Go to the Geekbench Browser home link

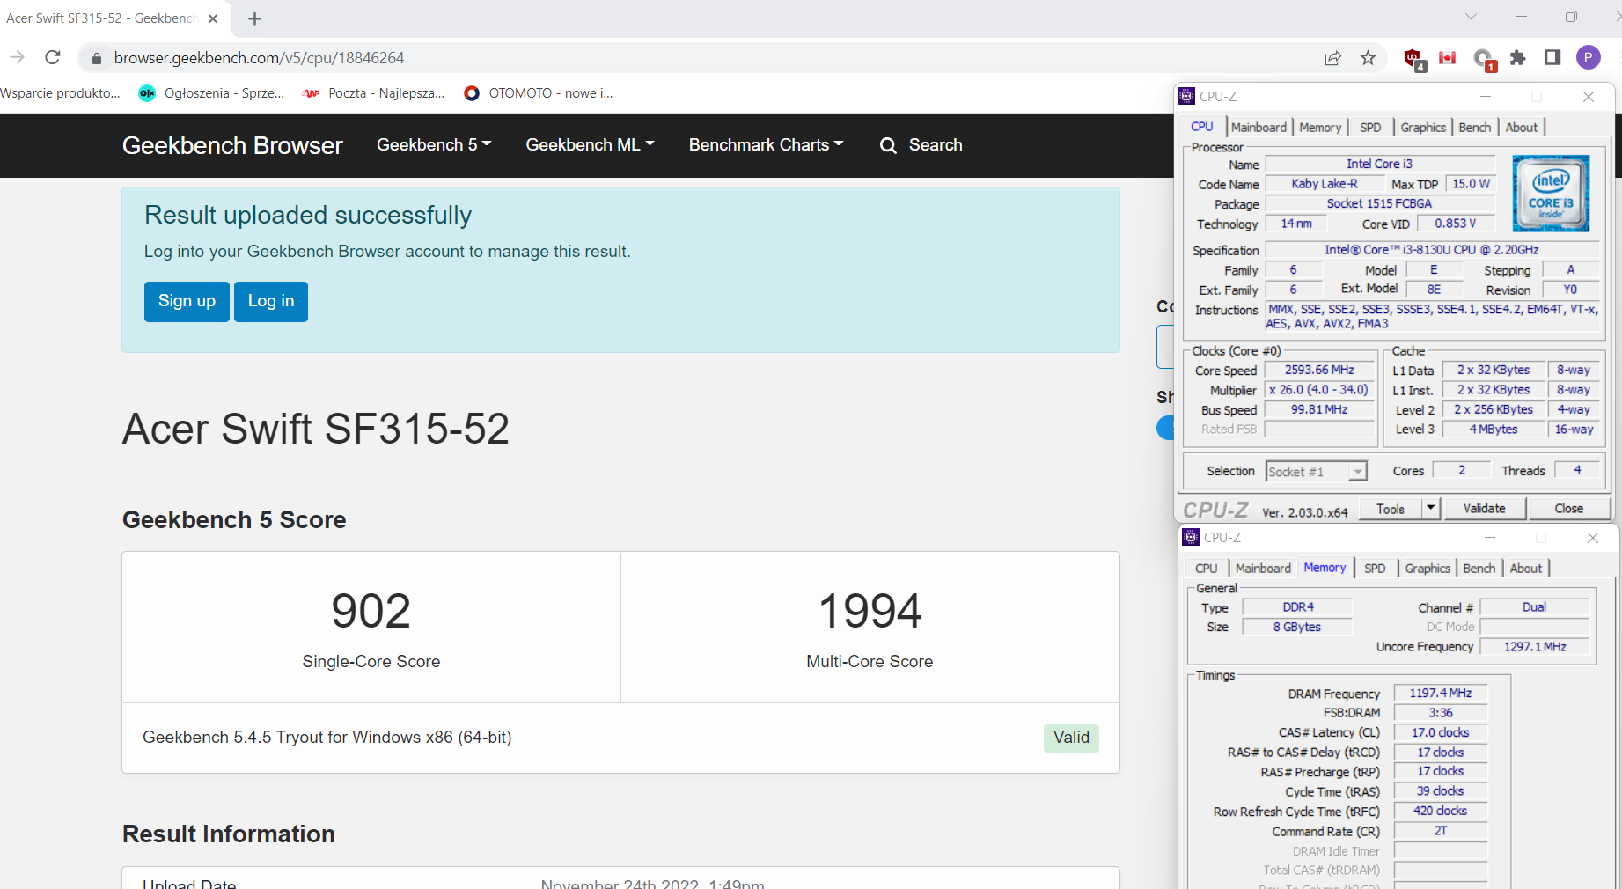[x=232, y=145]
